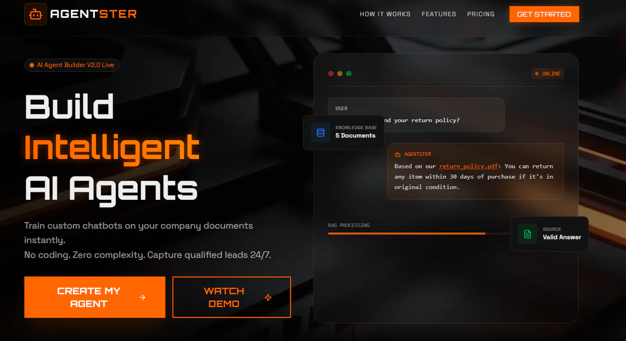Screen dimensions: 626x341
Task: Click the lightning bolt icon in Watch Demo
Action: pyautogui.click(x=268, y=298)
